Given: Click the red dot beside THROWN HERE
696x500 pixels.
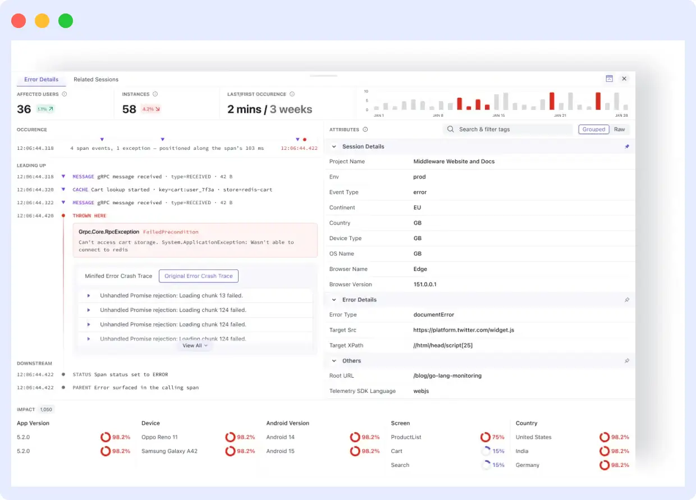Looking at the screenshot, I should tap(63, 215).
